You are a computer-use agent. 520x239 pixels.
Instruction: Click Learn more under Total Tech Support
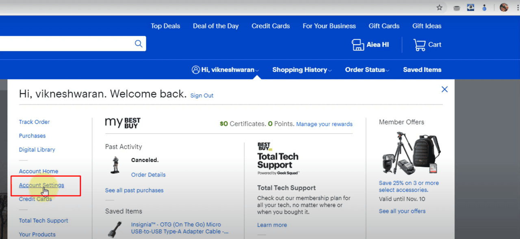[x=272, y=225]
